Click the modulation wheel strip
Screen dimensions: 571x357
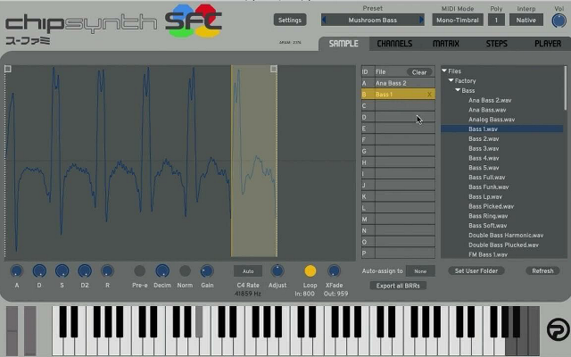pos(30,331)
